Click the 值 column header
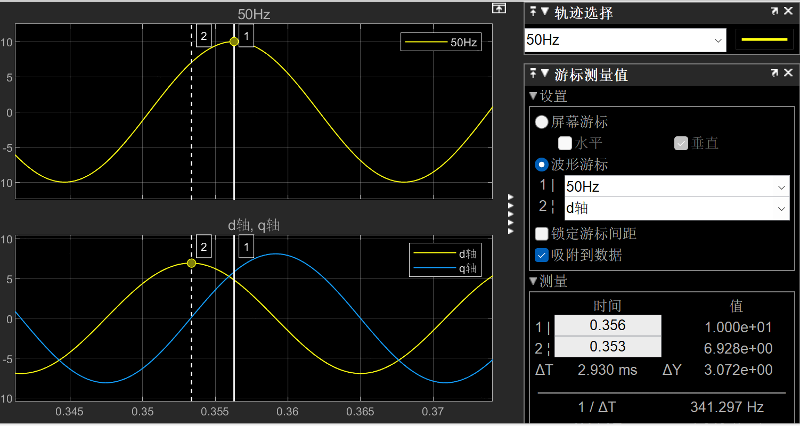 [x=736, y=306]
